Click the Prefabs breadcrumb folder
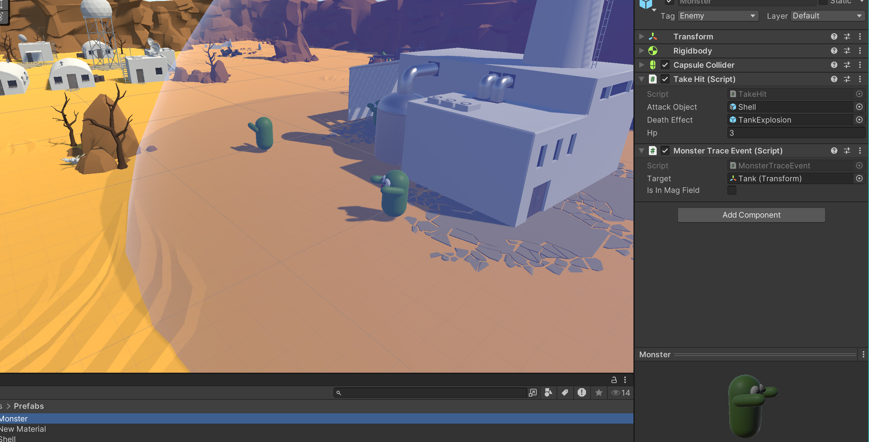This screenshot has height=442, width=869. pos(29,406)
